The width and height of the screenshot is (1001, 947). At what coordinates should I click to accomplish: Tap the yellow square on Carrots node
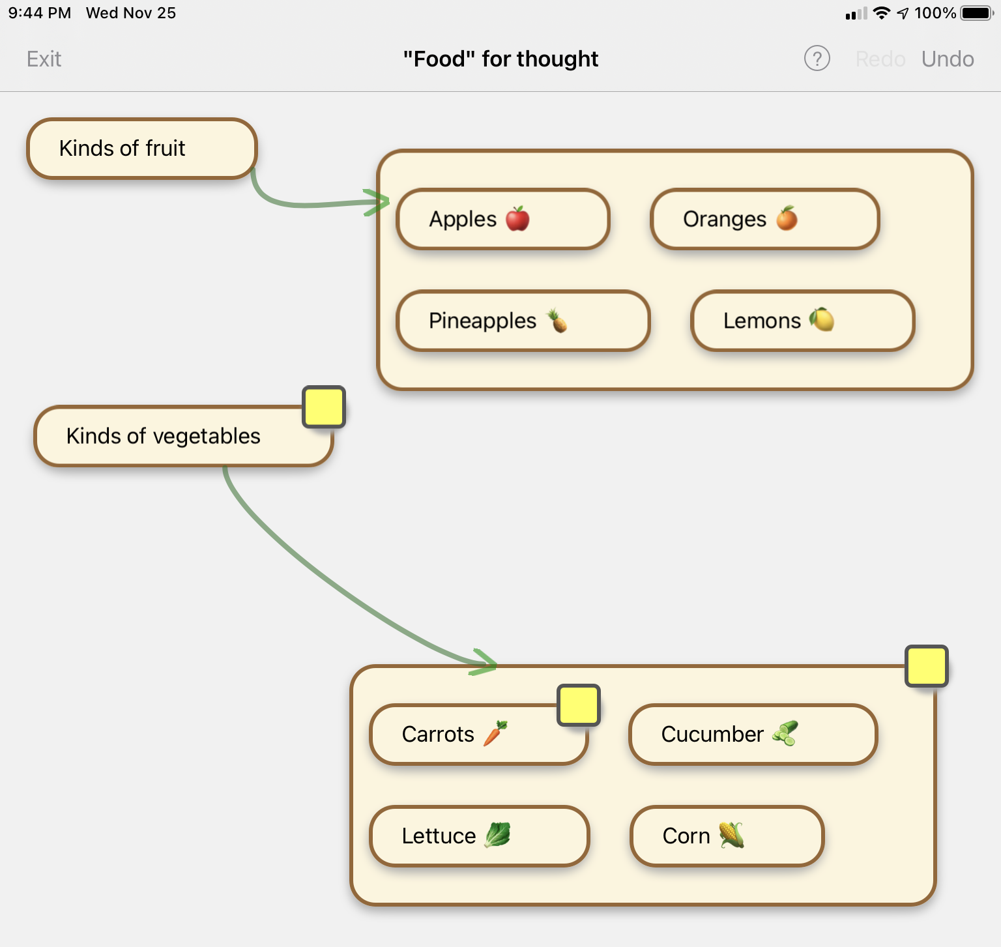pyautogui.click(x=578, y=705)
